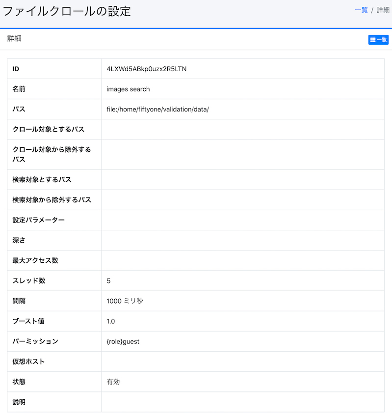Click the permission value {role}guest

(123, 341)
